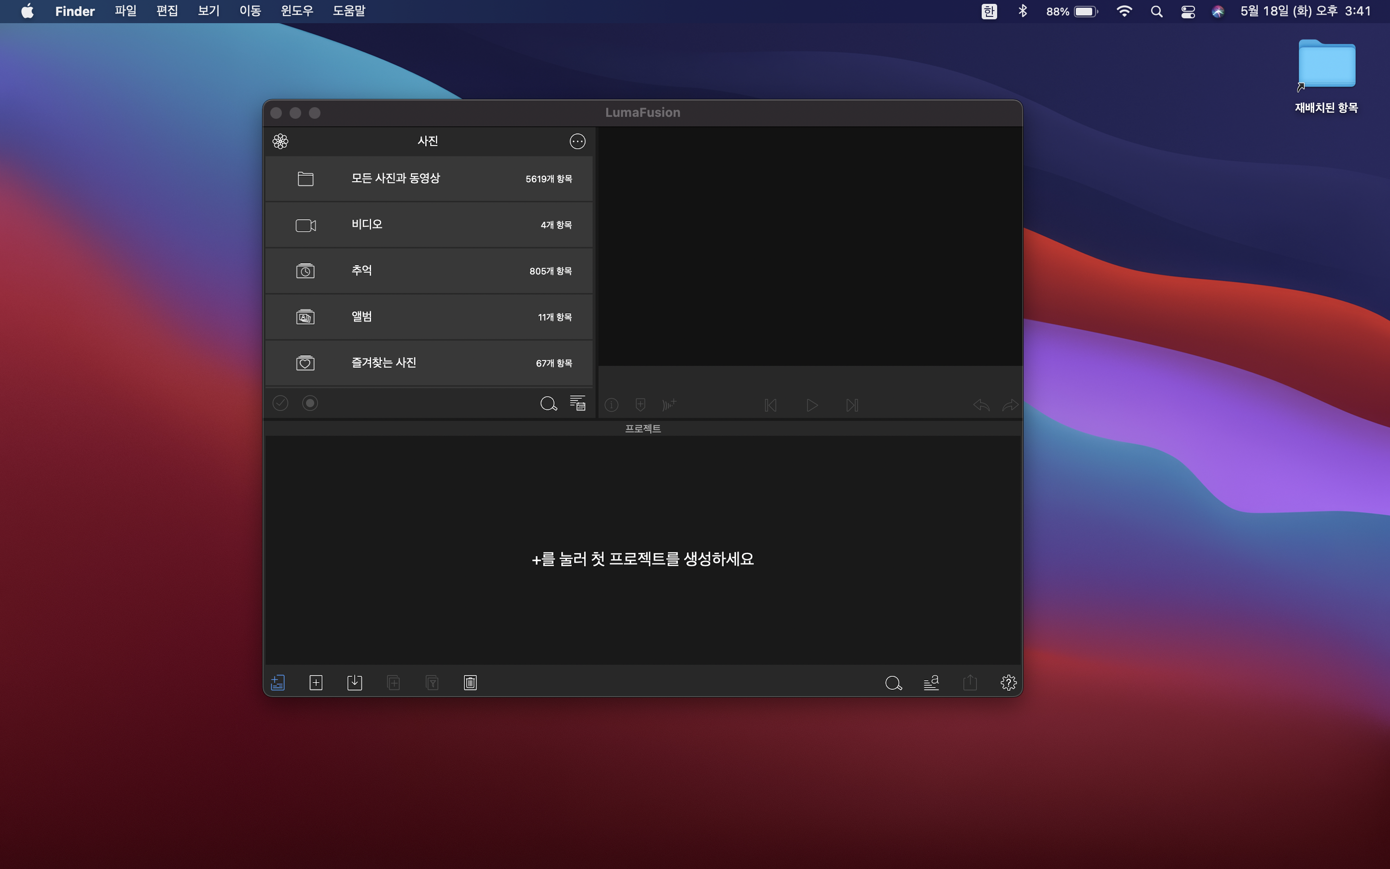Open the 즐겨찾는 사진 favorites row
Image resolution: width=1390 pixels, height=869 pixels.
coord(429,363)
